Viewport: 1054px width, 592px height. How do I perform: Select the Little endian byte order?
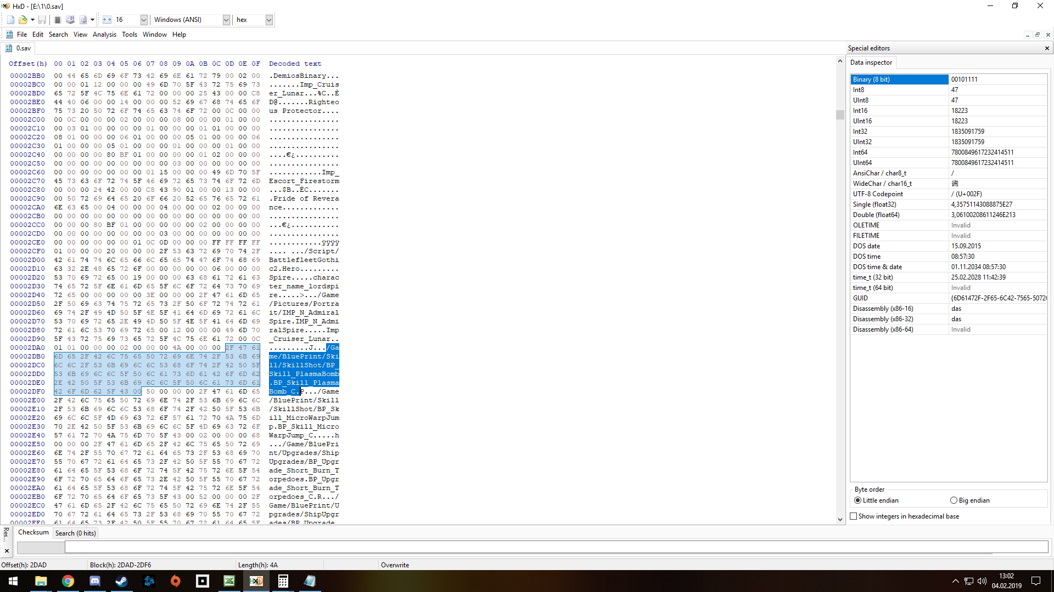coord(858,500)
